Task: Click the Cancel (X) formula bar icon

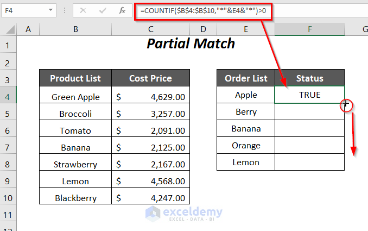Action: [x=83, y=10]
